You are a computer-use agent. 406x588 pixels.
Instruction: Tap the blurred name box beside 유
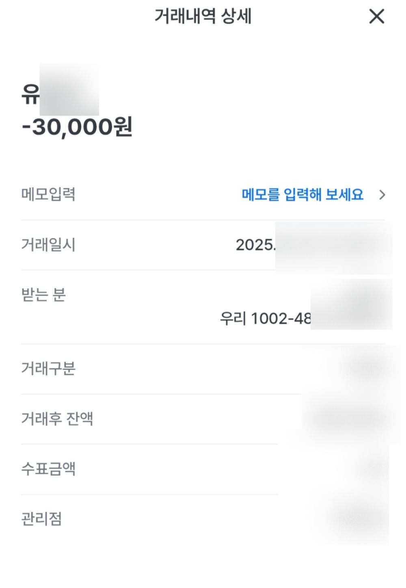(x=69, y=89)
